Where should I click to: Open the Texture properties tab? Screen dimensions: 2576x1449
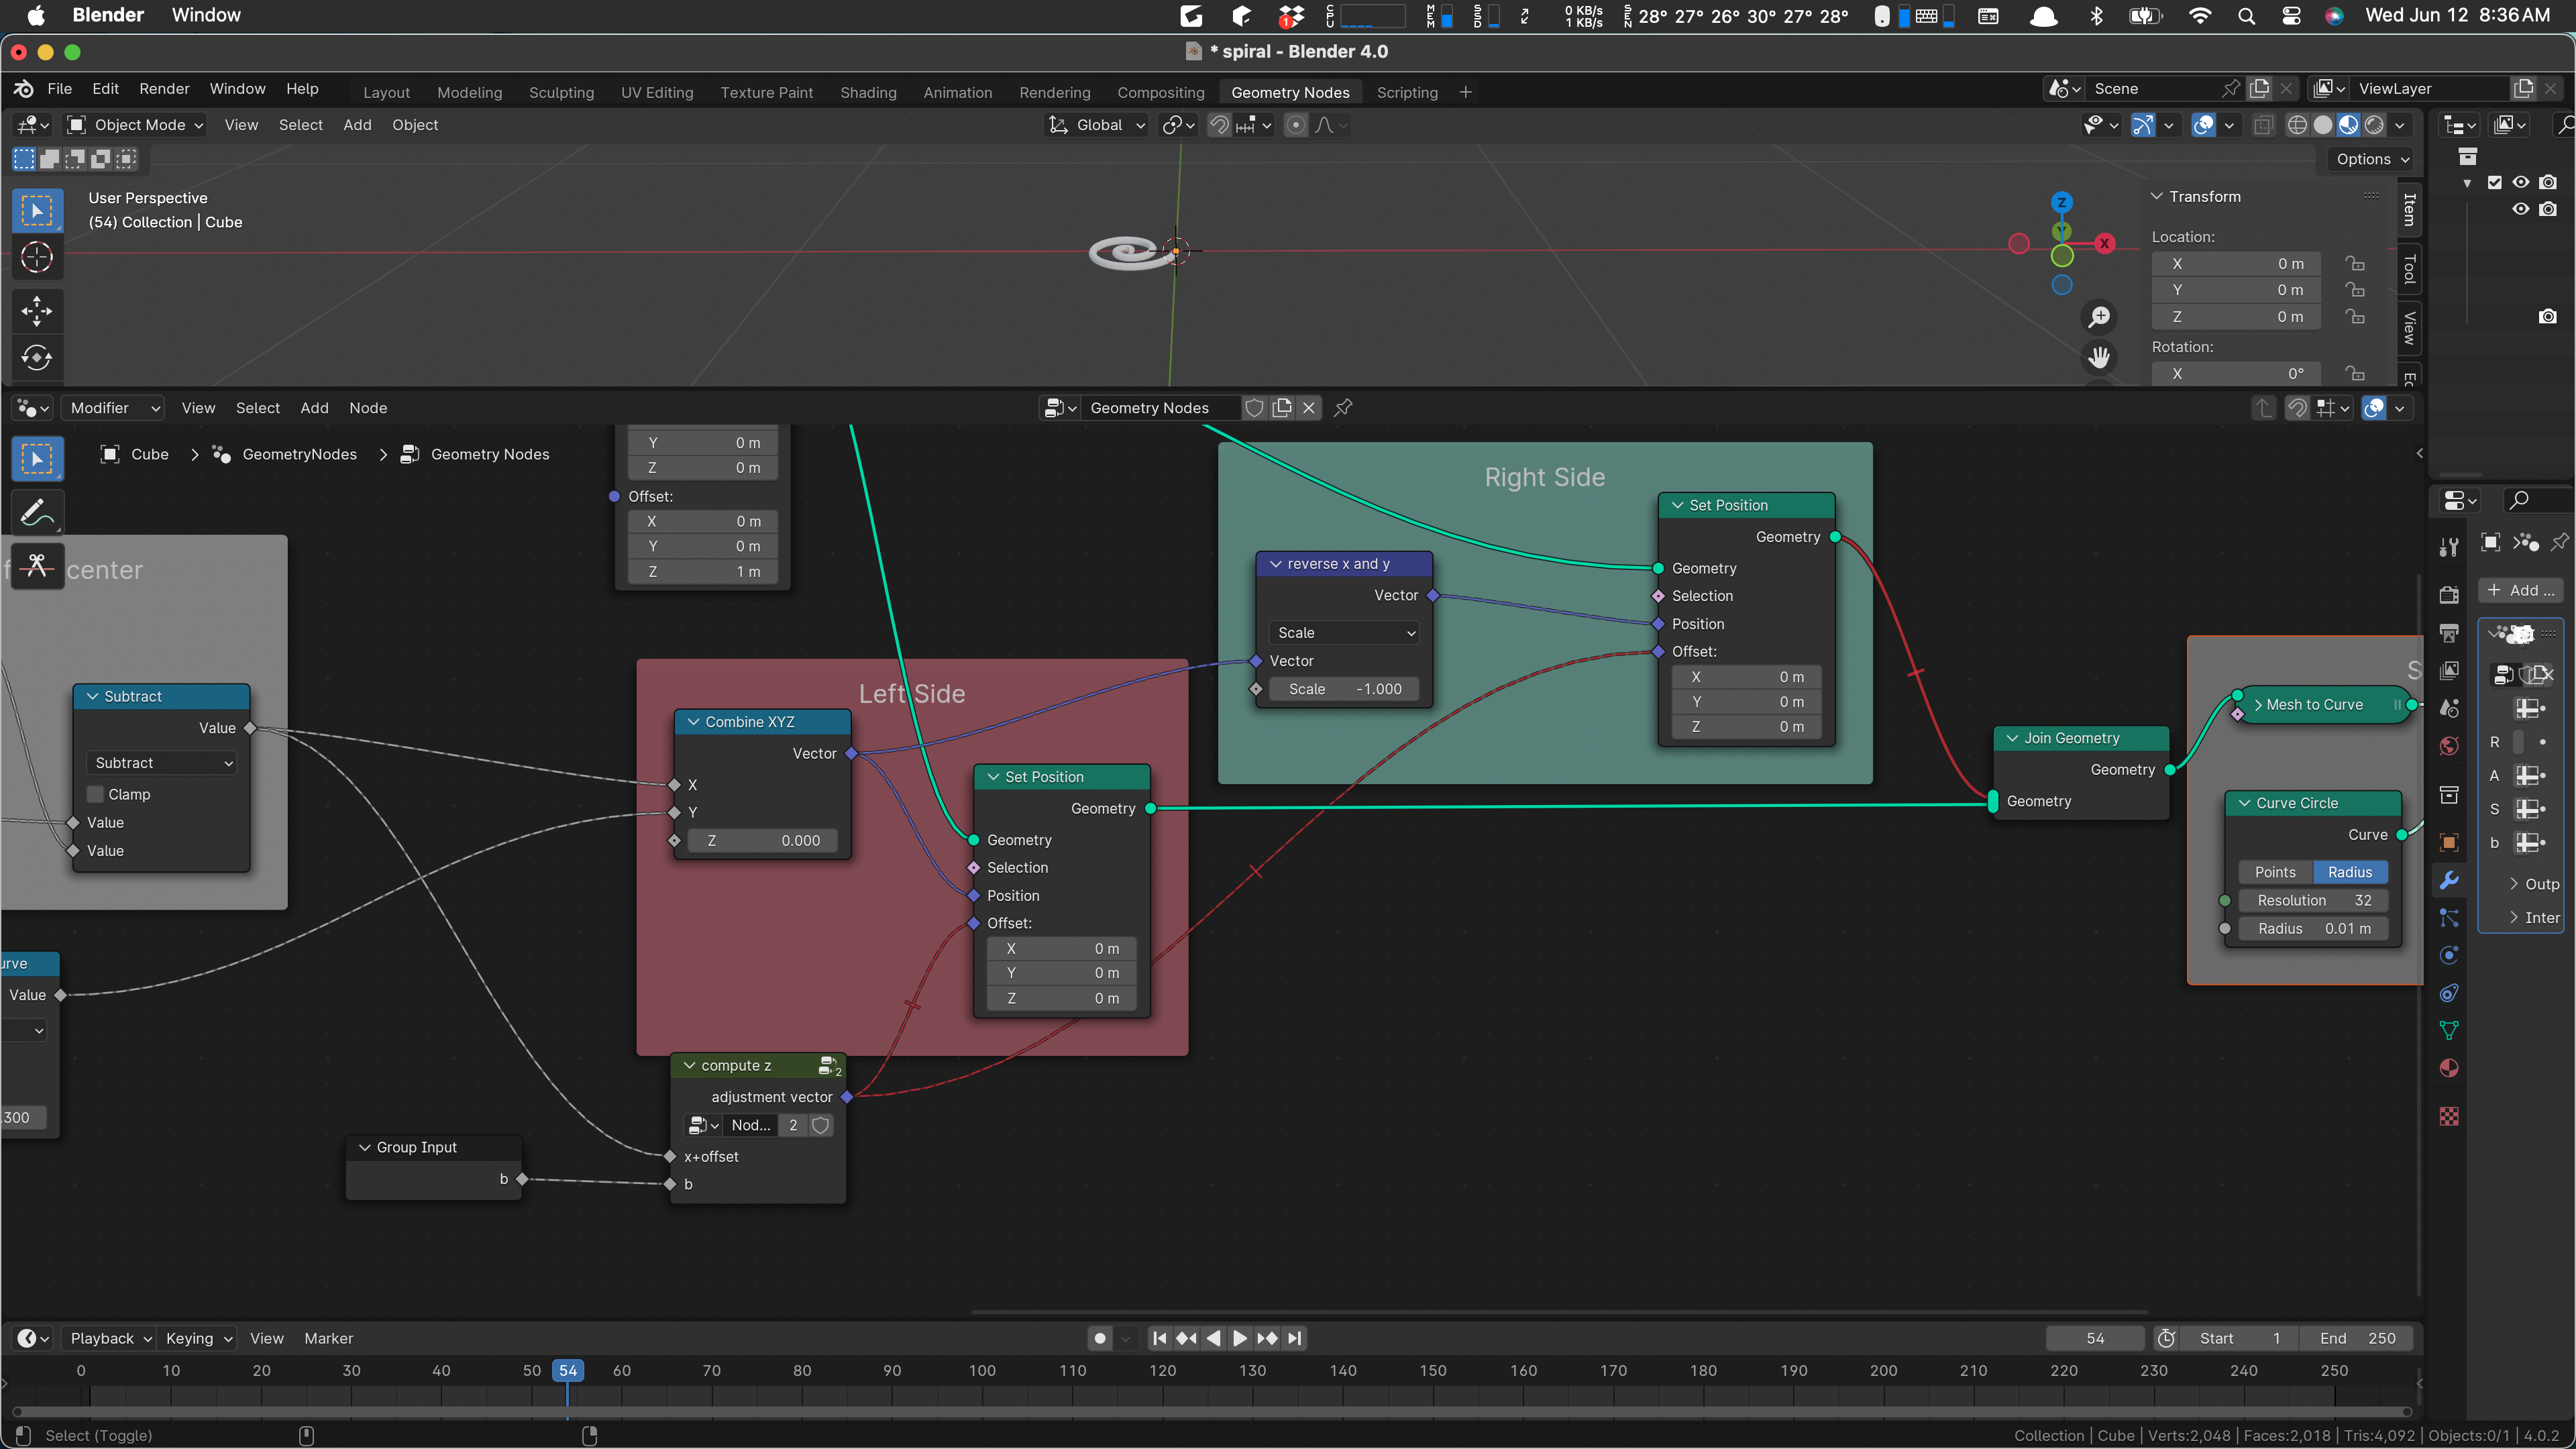[x=2449, y=1116]
